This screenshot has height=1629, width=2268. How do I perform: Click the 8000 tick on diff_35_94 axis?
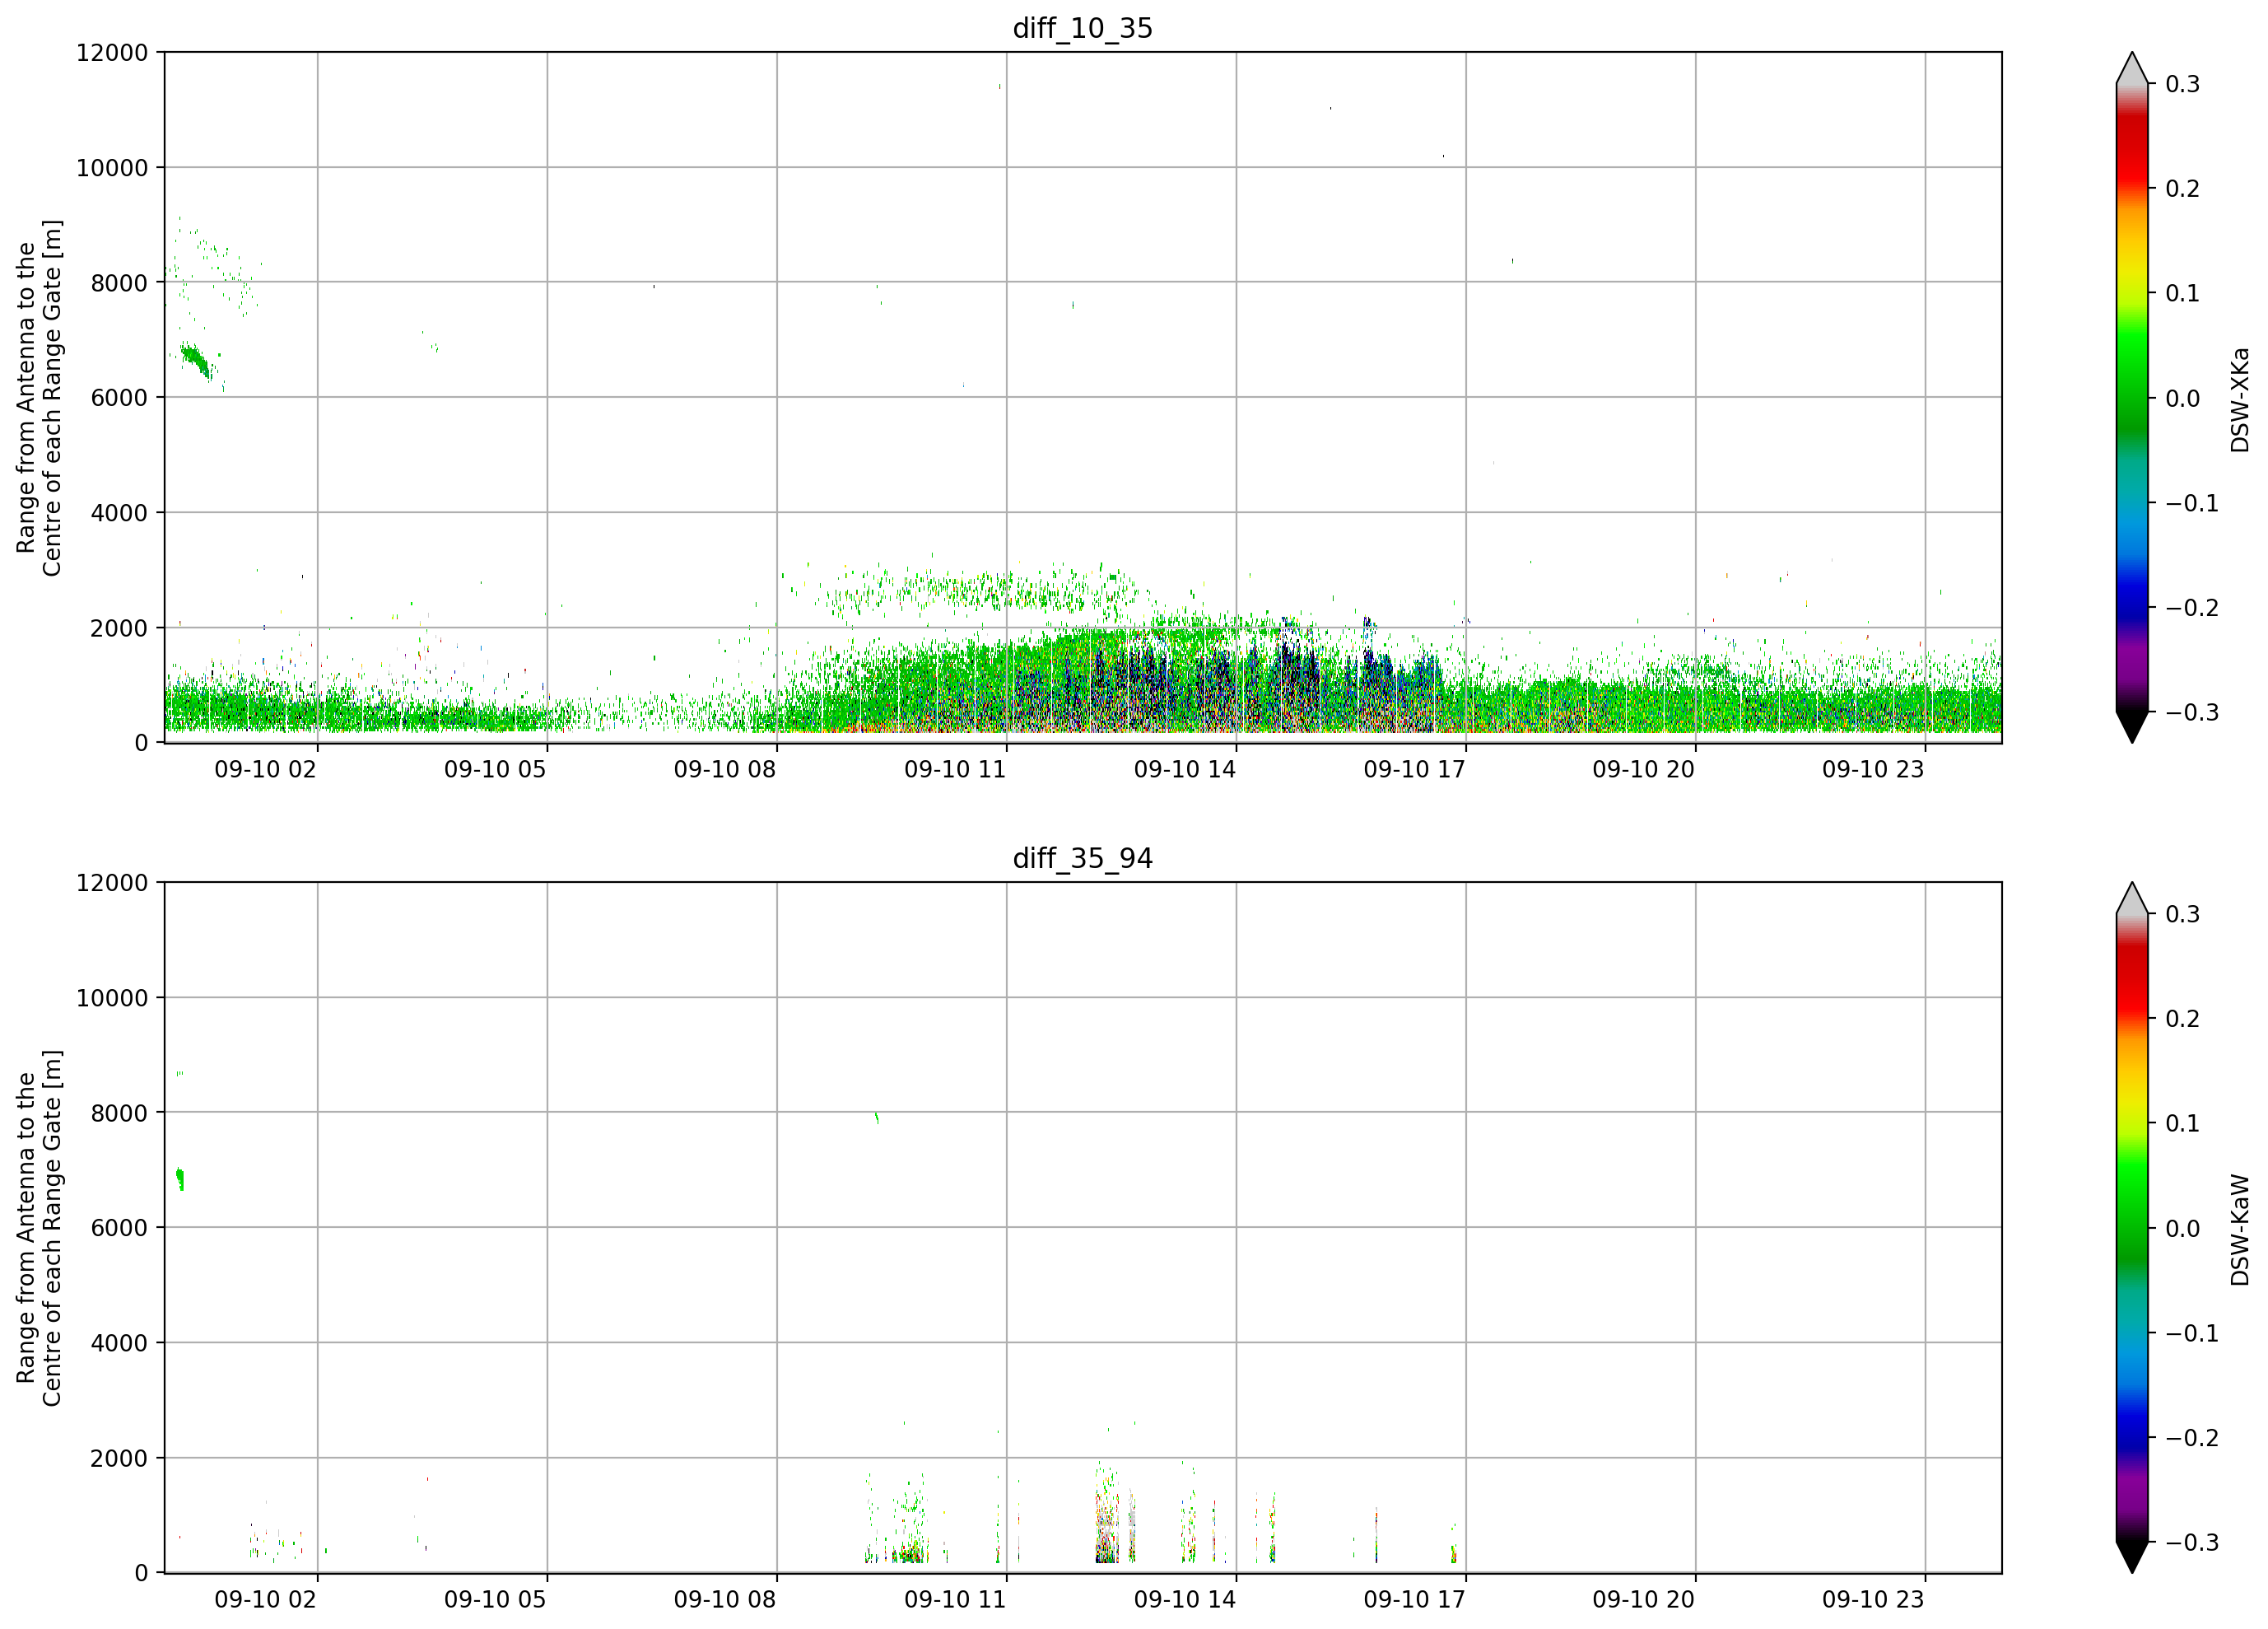pyautogui.click(x=119, y=1113)
